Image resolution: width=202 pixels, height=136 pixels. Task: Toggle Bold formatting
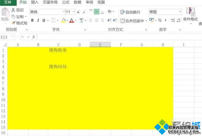(x=32, y=20)
